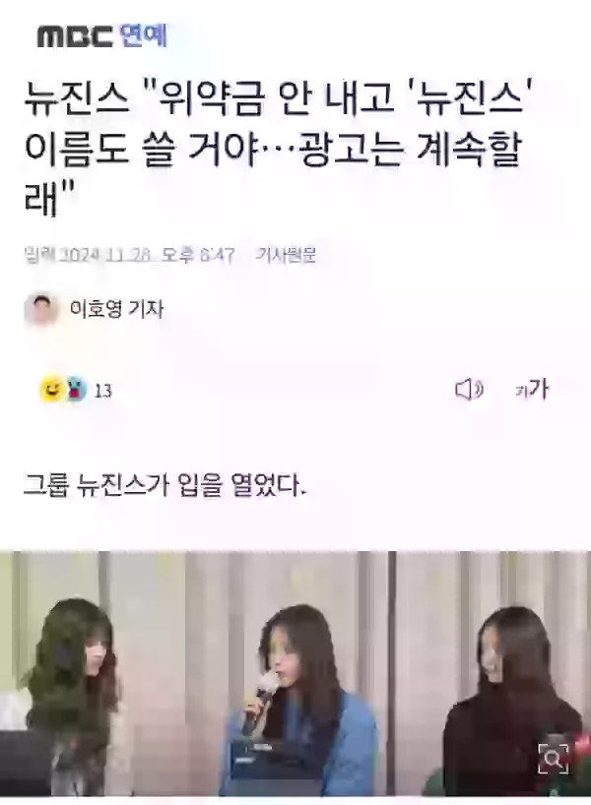
Task: Click the article headline about 뉴진스
Action: [x=278, y=149]
